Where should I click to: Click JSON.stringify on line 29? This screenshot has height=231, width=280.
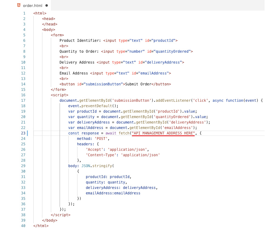click(x=97, y=166)
